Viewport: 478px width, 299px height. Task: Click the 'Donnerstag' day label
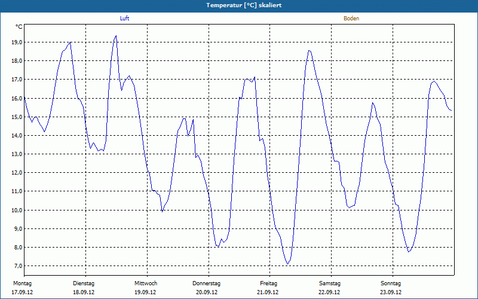click(206, 283)
